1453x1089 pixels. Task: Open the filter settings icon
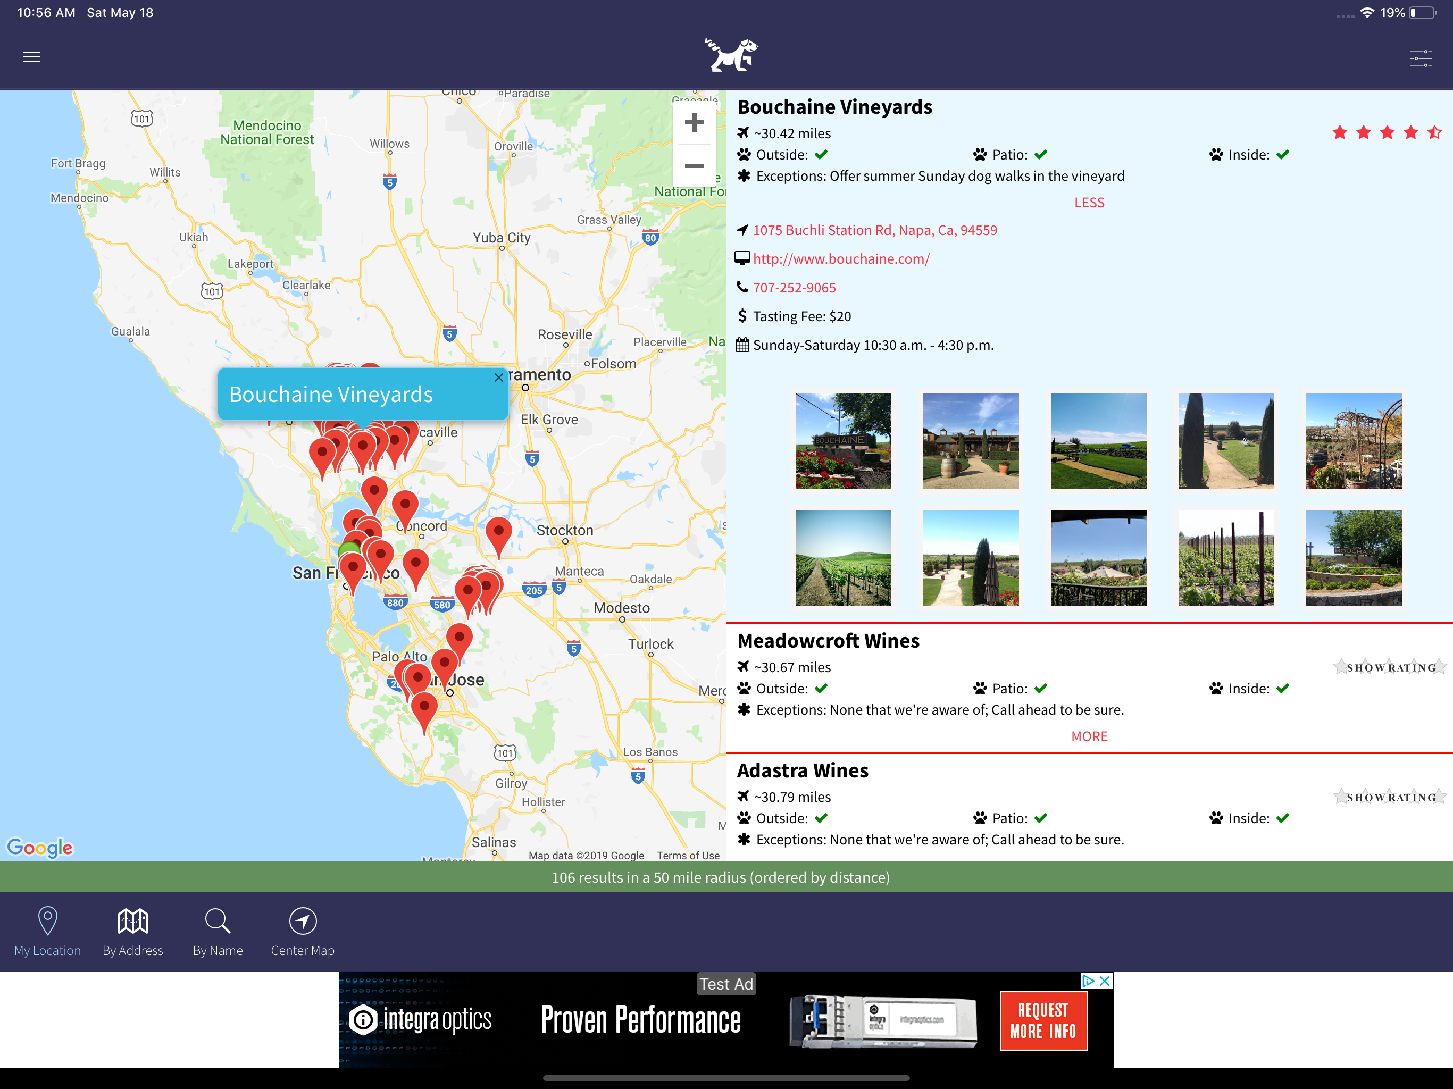1420,58
